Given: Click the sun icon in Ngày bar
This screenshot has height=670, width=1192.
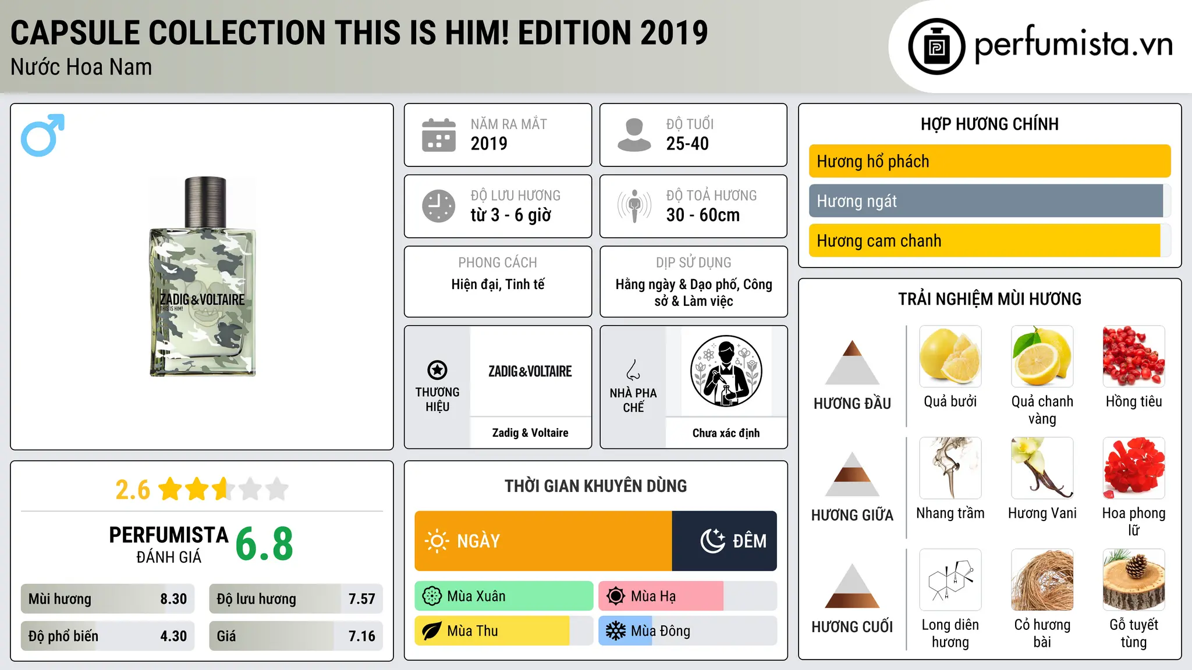Looking at the screenshot, I should [437, 541].
